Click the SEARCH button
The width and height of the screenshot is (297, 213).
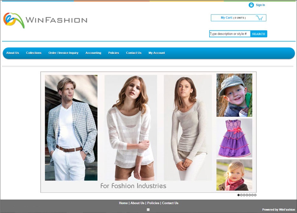[x=259, y=34]
